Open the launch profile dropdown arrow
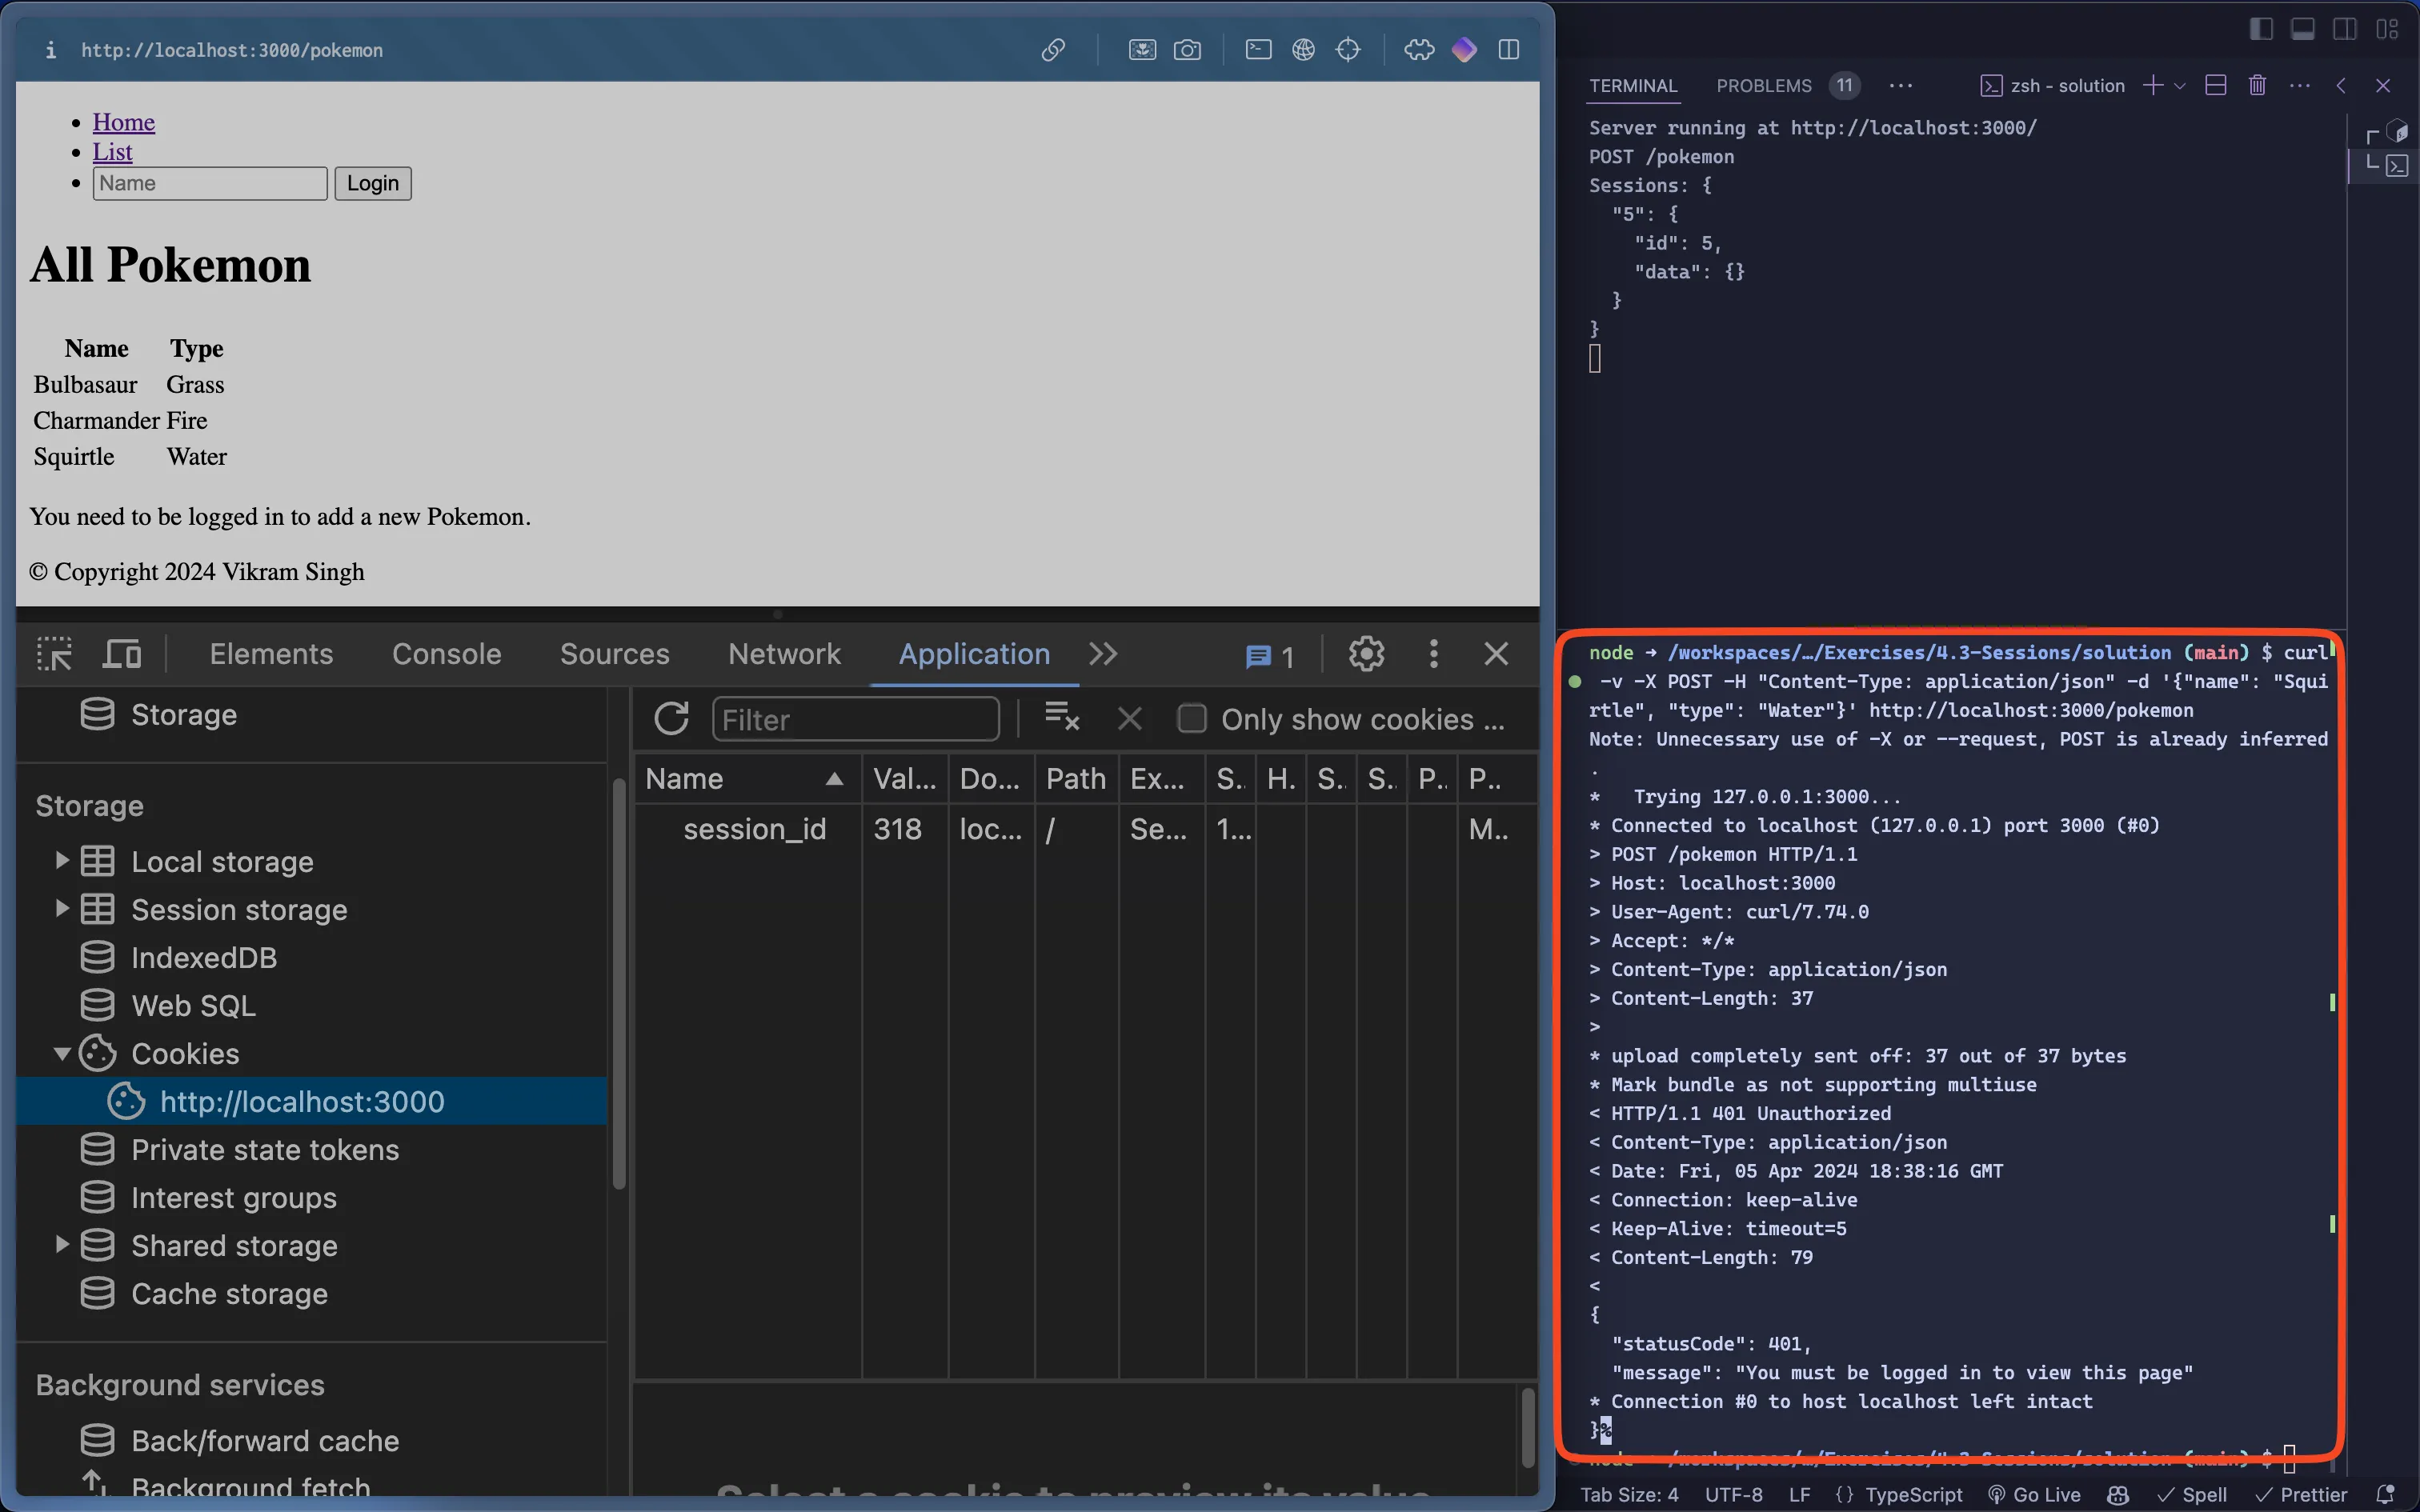 click(2180, 86)
